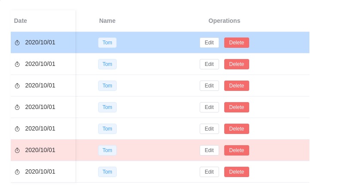The height and width of the screenshot is (193, 343).
Task: Click the timer icon in the last row
Action: click(17, 172)
